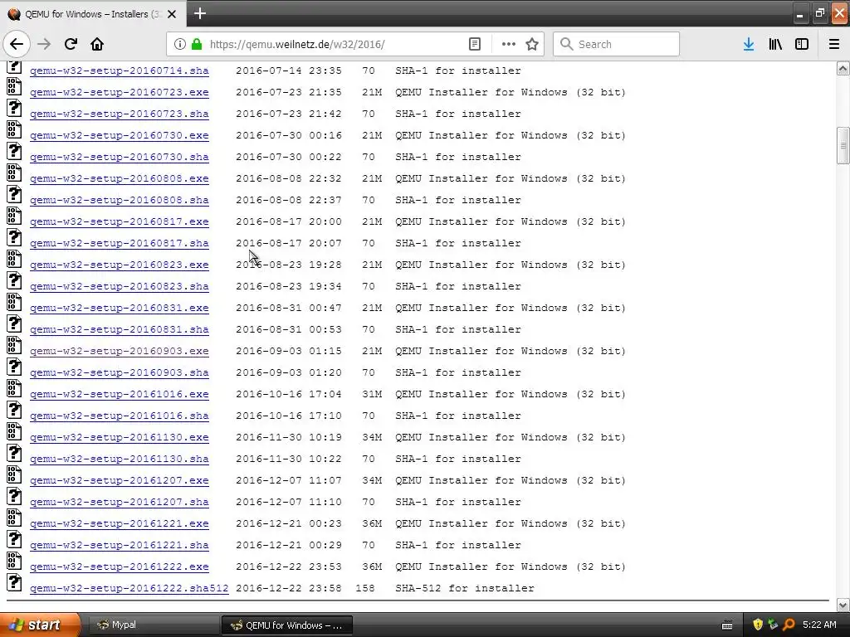
Task: Go back to the previous page
Action: (17, 44)
